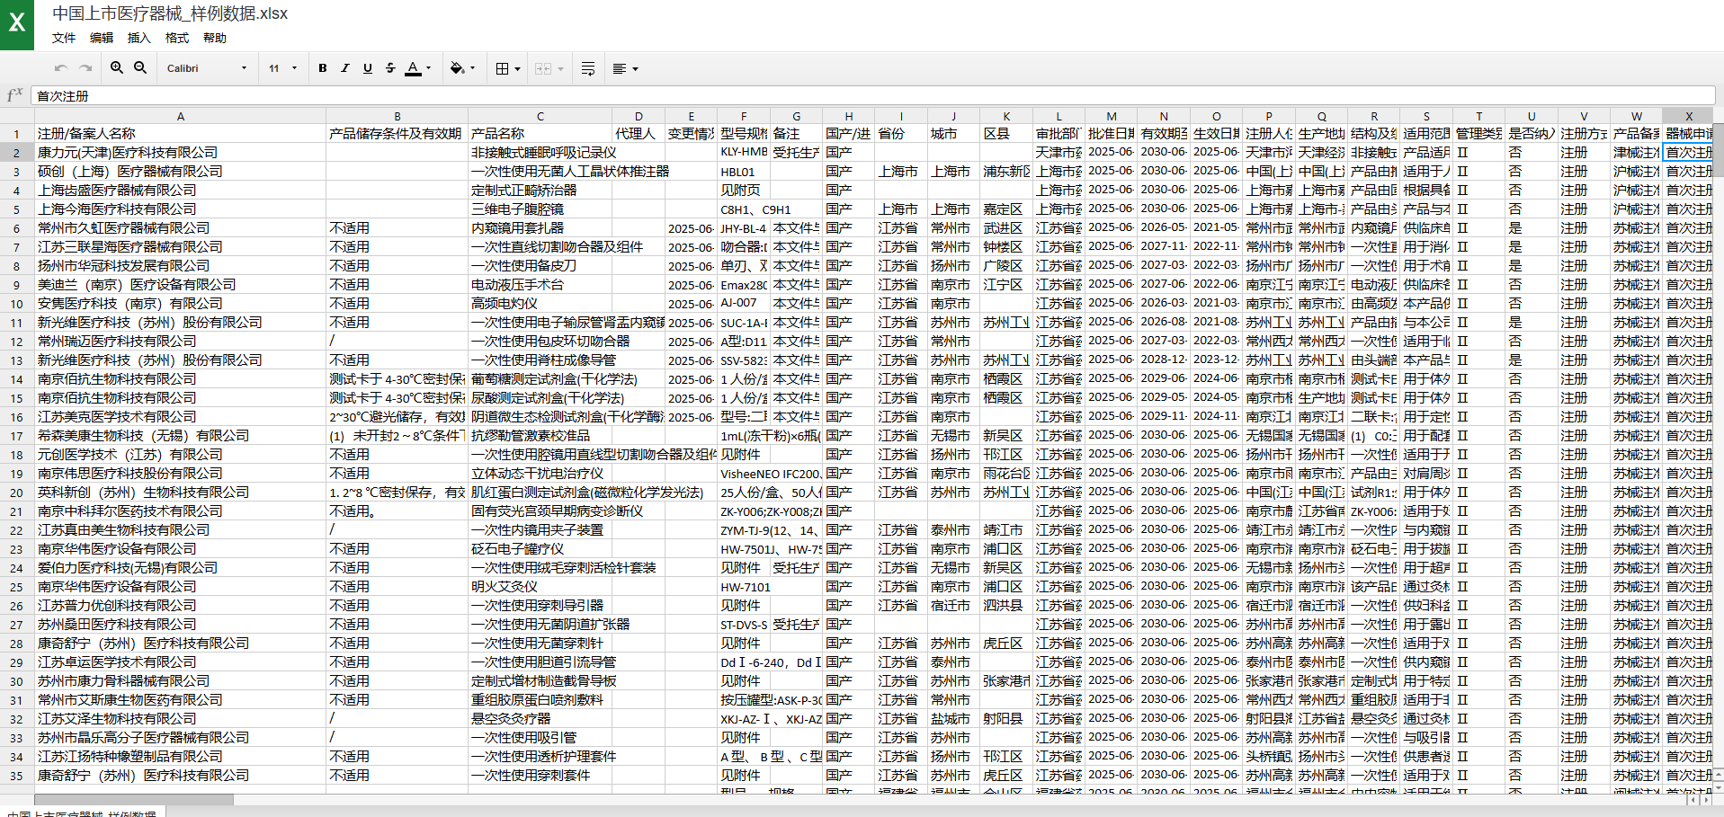Redo the last undone action
The width and height of the screenshot is (1724, 817).
point(85,68)
